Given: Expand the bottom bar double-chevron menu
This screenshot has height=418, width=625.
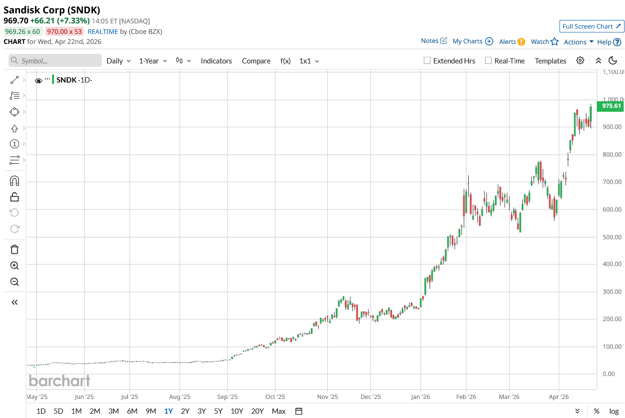Looking at the screenshot, I should coord(577,411).
